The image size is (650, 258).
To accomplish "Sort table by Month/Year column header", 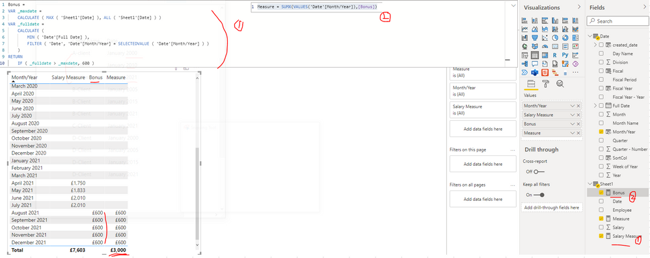I will (25, 77).
